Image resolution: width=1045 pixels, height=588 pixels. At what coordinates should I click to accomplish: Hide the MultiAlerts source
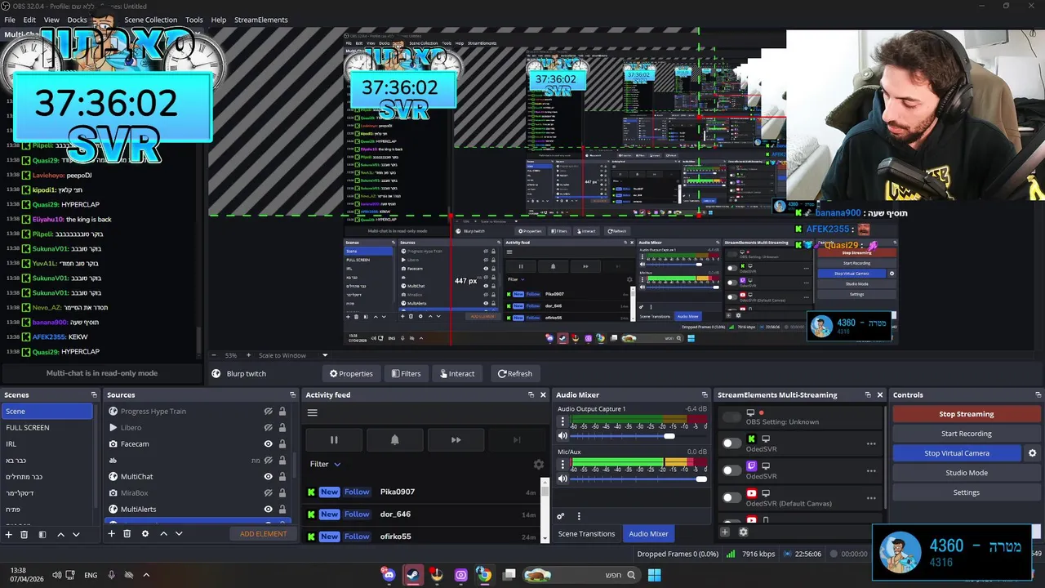click(268, 510)
